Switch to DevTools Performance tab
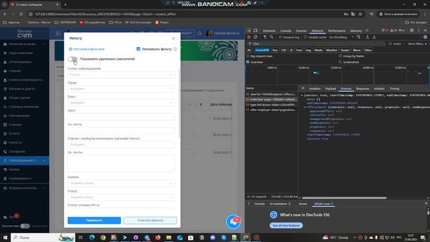 pos(337,31)
